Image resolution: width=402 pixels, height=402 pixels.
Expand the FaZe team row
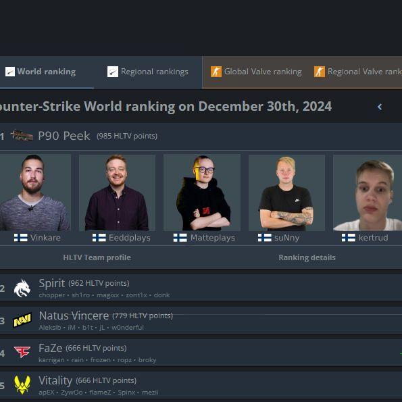[x=201, y=353]
